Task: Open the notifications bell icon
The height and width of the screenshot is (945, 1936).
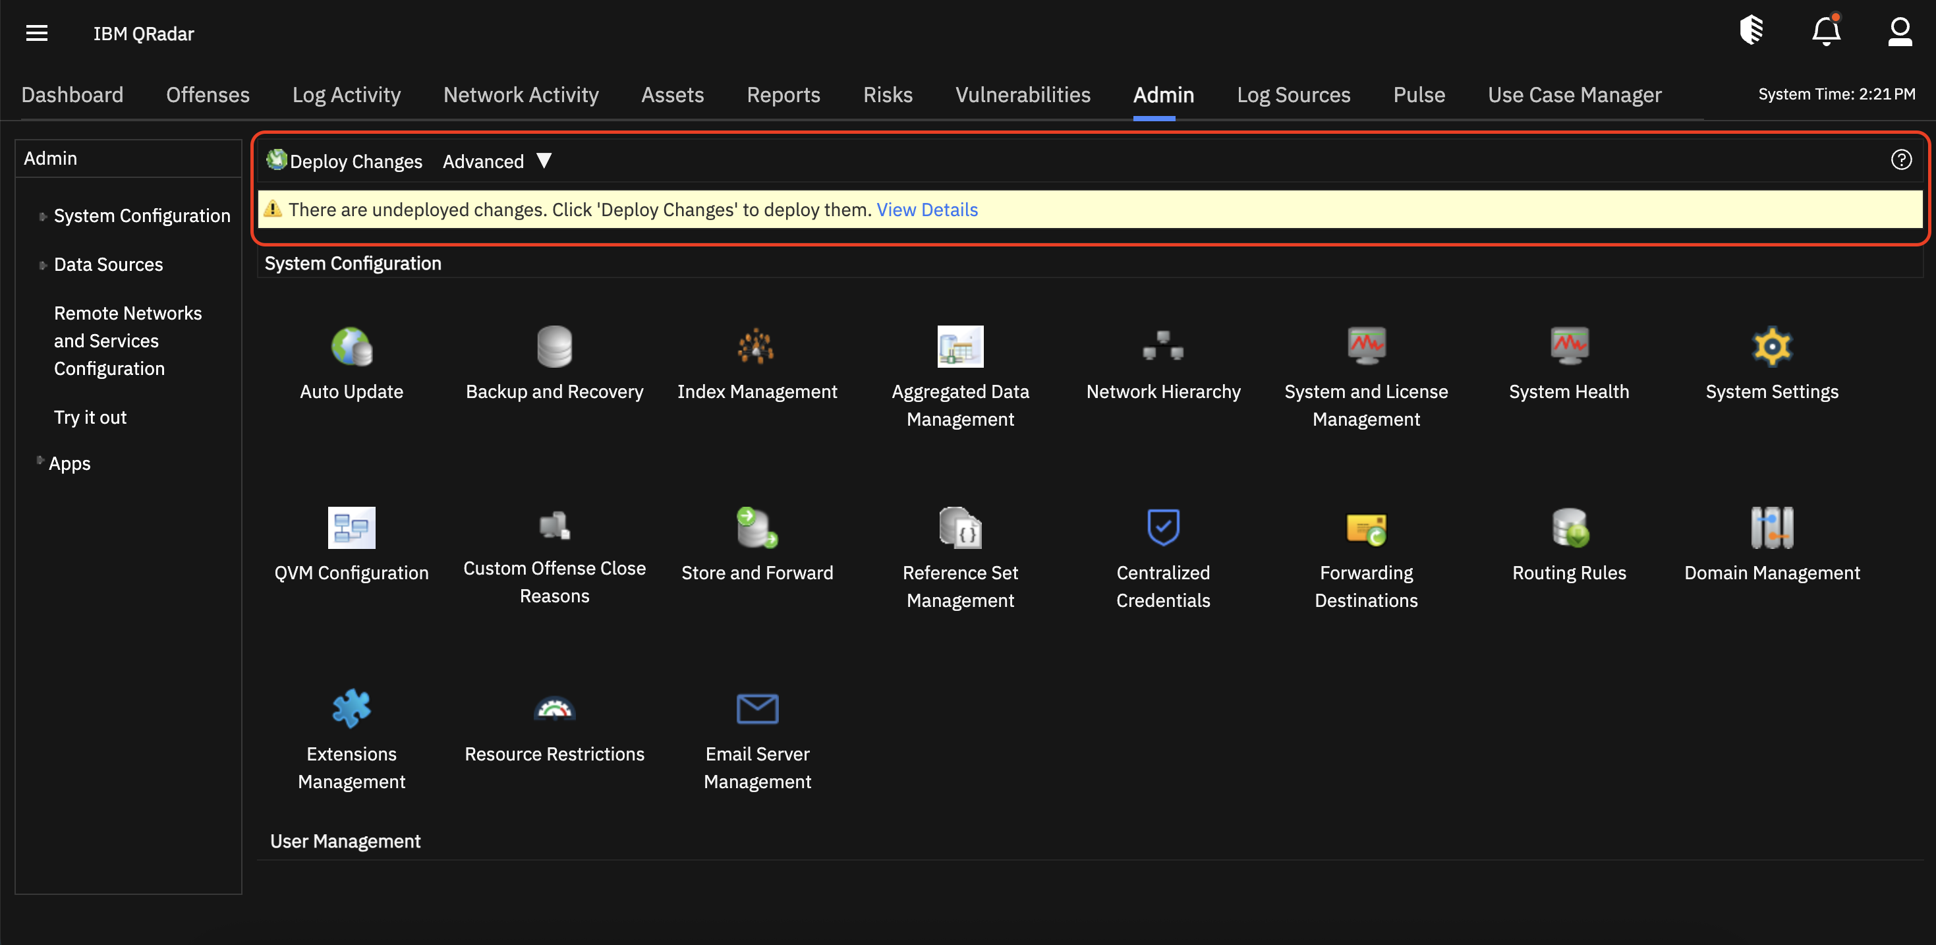Action: coord(1825,32)
